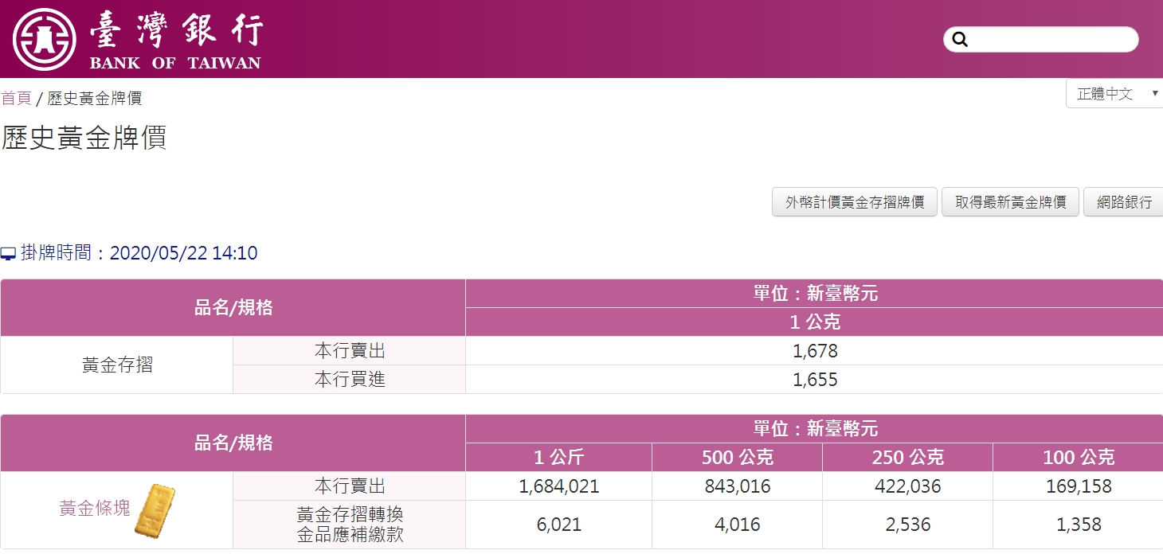Select the 1,678 selling price cell
Viewport: 1163px width, 554px height.
coord(815,351)
